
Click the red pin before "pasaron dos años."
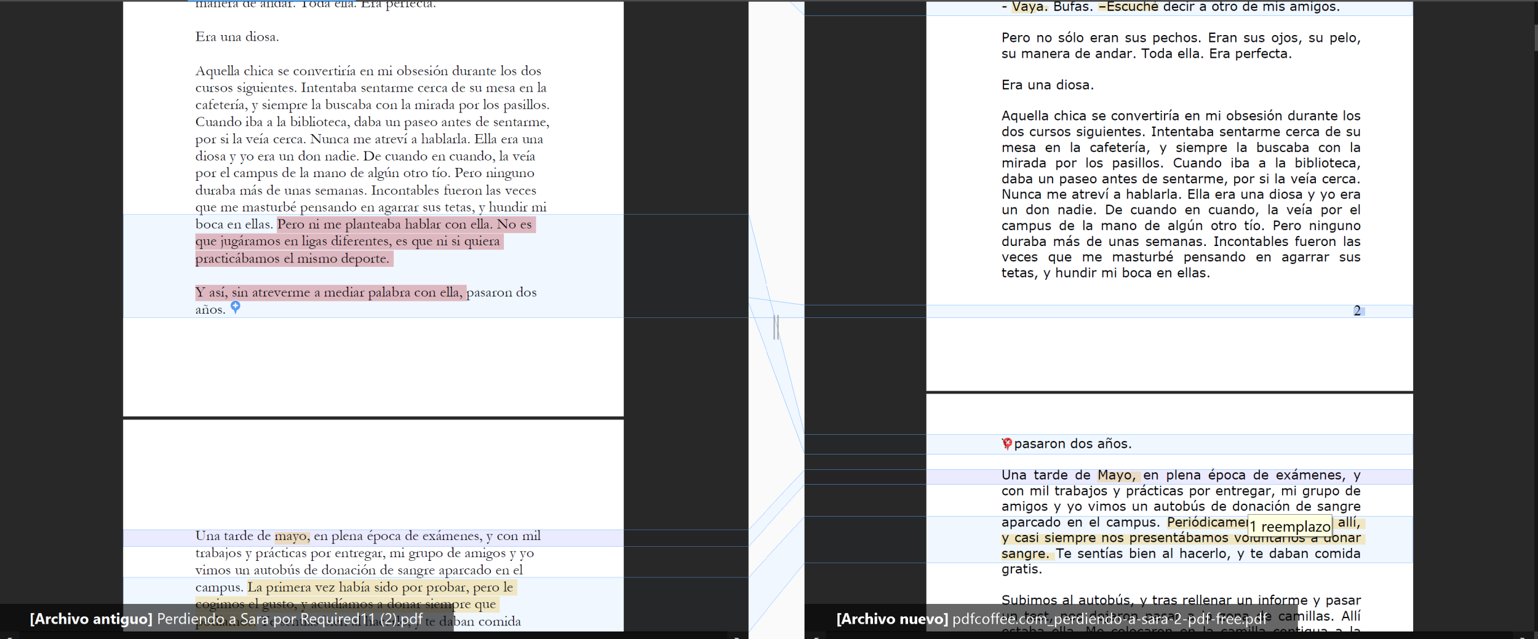[1006, 443]
